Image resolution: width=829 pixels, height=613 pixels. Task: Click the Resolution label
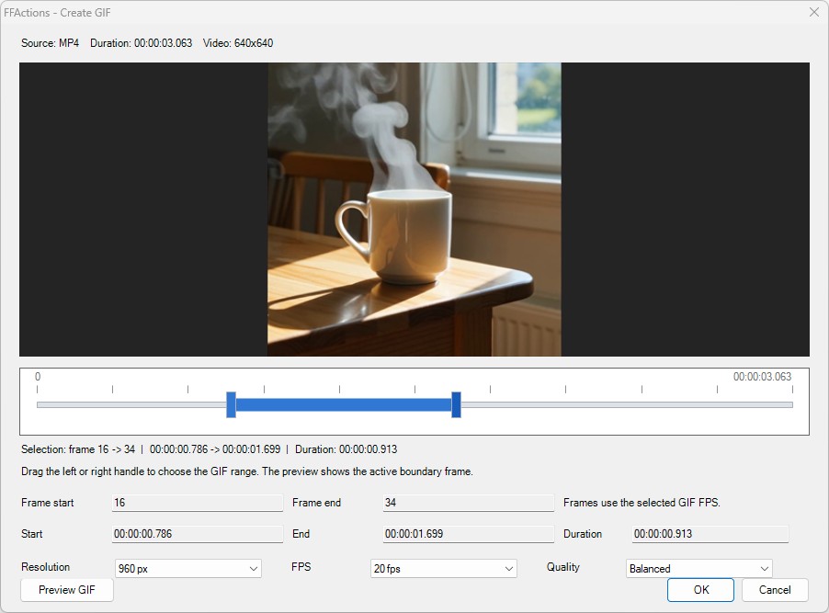point(45,566)
